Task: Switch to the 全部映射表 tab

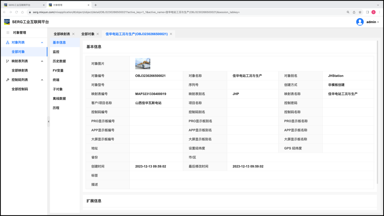Action: click(x=62, y=34)
